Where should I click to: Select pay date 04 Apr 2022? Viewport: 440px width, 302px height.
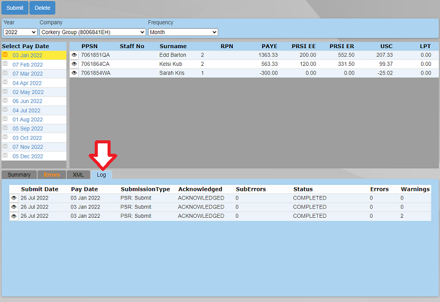[28, 83]
